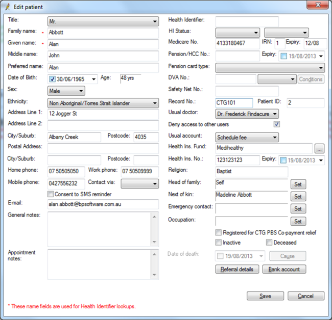
Task: Open the second HI Status dropdown
Action: click(286, 33)
